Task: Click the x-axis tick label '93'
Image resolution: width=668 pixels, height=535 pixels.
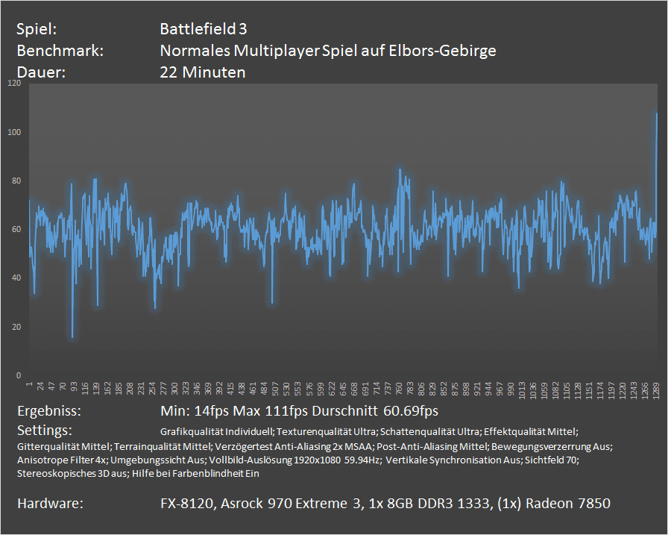Action: click(x=74, y=387)
